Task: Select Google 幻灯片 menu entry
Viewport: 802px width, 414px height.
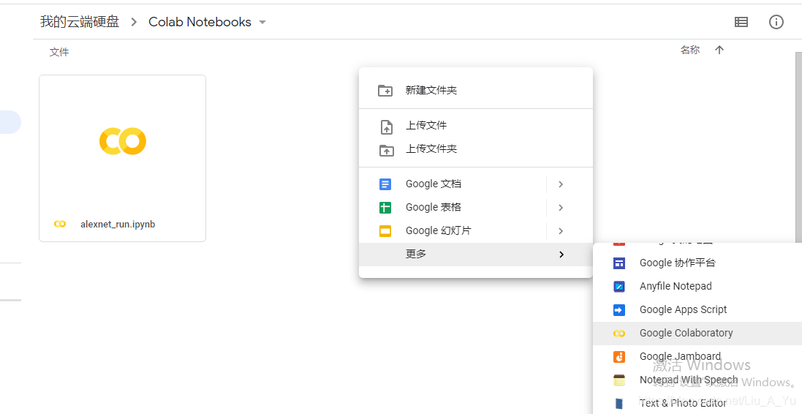Action: (476, 231)
